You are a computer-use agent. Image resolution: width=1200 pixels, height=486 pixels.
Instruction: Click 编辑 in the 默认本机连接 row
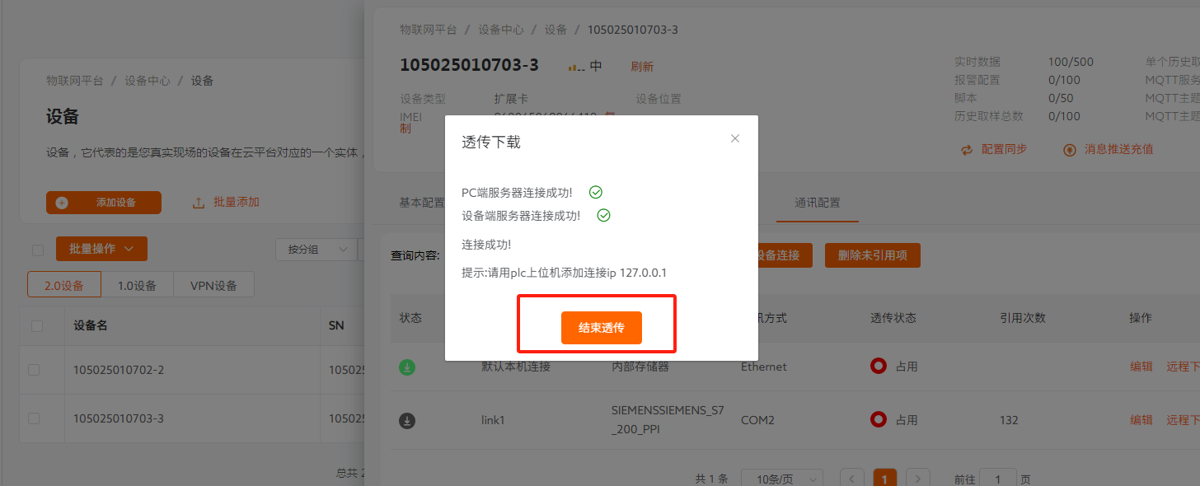click(1141, 367)
